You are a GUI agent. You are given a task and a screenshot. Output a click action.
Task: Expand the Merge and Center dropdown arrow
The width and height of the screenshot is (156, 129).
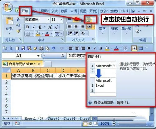pyautogui.click(x=93, y=26)
